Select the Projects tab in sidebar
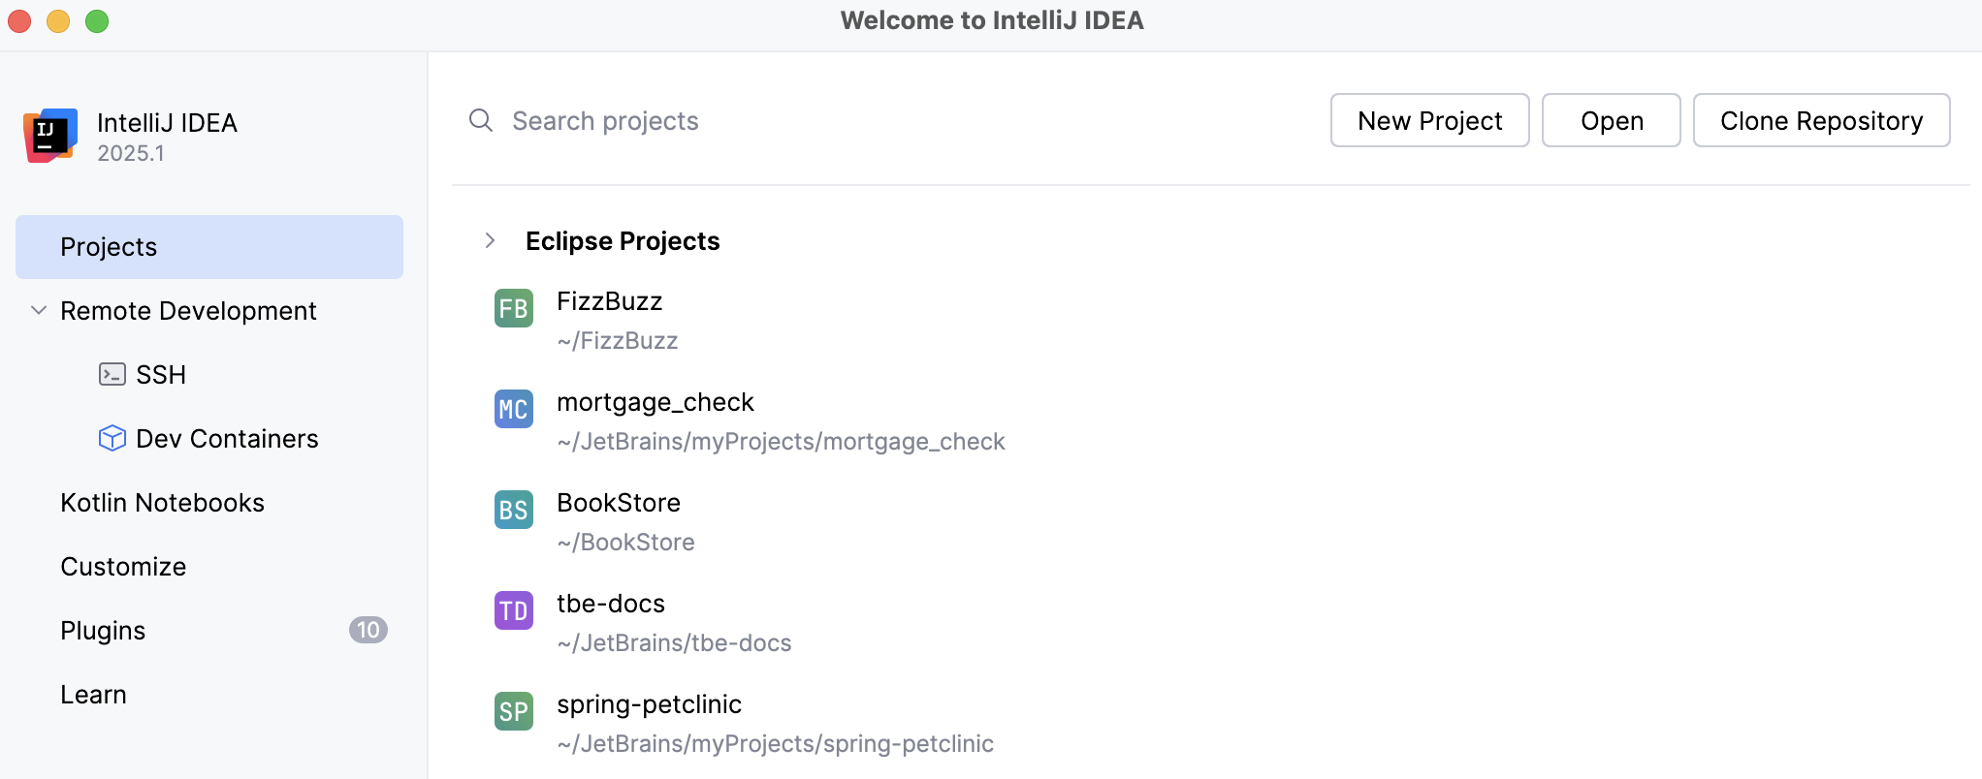Image resolution: width=1982 pixels, height=779 pixels. tap(208, 247)
